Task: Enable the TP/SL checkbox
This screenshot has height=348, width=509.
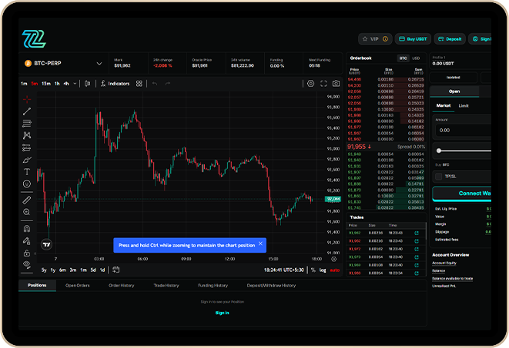Action: point(439,177)
